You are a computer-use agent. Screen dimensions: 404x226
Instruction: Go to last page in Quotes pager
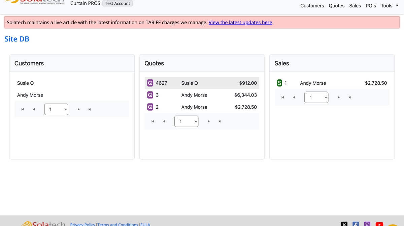point(220,121)
